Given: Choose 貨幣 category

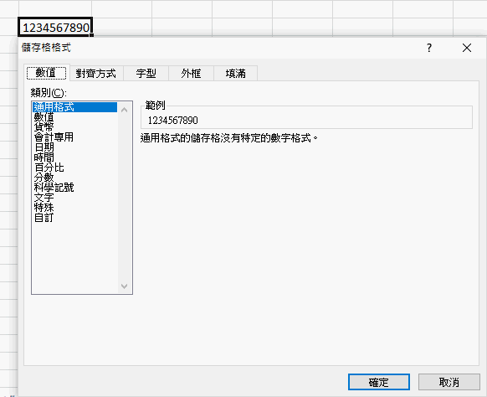Looking at the screenshot, I should (x=44, y=127).
